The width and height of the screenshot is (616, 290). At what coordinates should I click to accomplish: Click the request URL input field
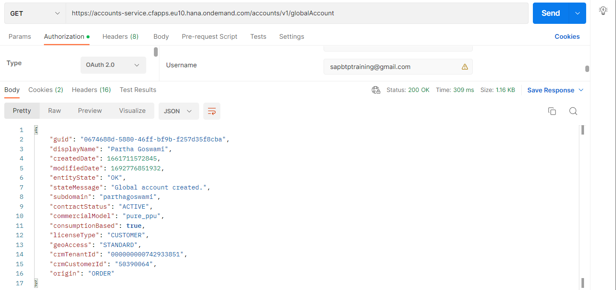coord(297,13)
